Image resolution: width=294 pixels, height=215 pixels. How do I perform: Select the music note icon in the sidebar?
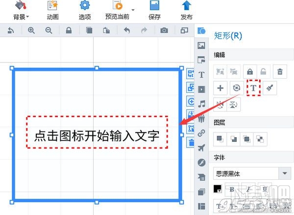[202, 104]
